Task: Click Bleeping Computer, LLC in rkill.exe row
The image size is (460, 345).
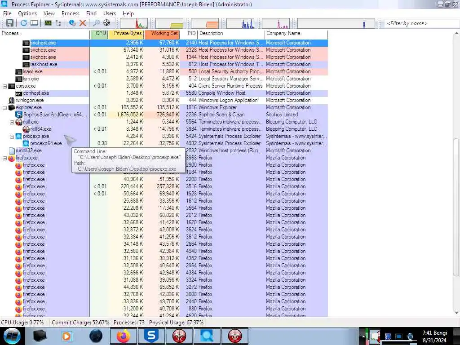Action: pyautogui.click(x=291, y=122)
